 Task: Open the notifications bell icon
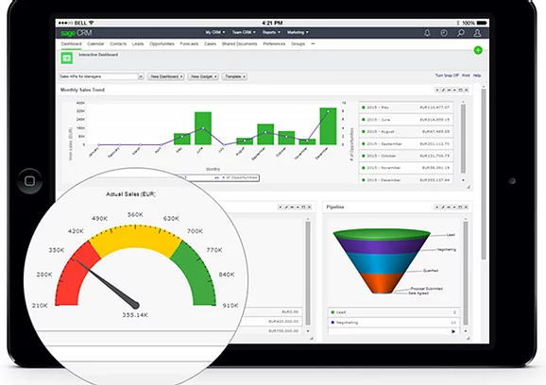(427, 33)
